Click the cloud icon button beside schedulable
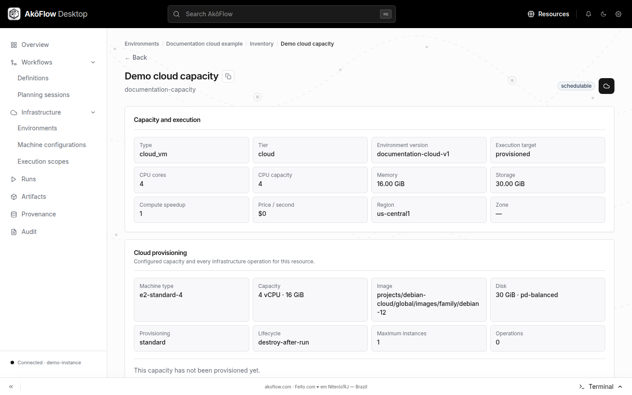The height and width of the screenshot is (395, 632). 607,86
